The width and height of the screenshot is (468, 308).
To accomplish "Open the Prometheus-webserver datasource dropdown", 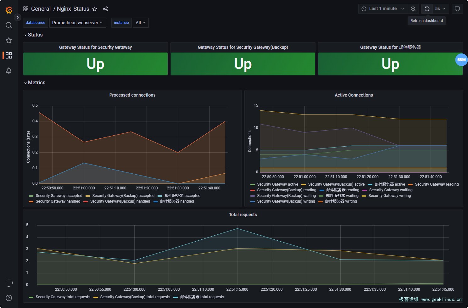I will point(78,23).
